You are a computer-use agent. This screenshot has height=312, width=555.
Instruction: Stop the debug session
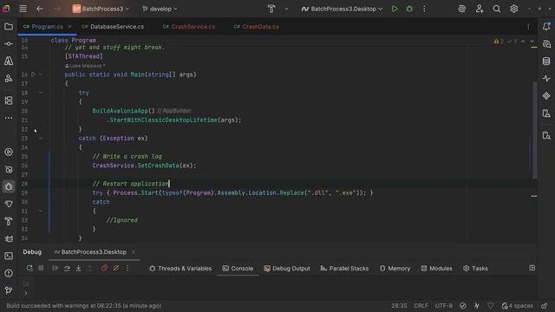coord(41,268)
